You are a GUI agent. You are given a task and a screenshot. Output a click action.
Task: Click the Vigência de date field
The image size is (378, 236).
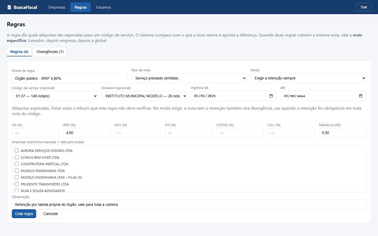[x=234, y=96]
